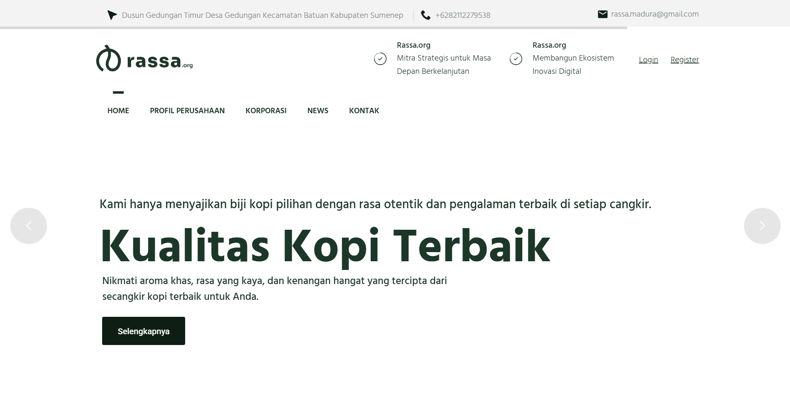Click the rassa.org wordmark text
This screenshot has width=790, height=418.
160,61
